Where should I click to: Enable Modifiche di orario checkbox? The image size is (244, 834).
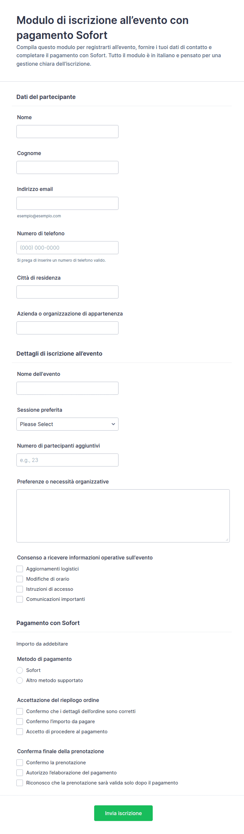20,579
